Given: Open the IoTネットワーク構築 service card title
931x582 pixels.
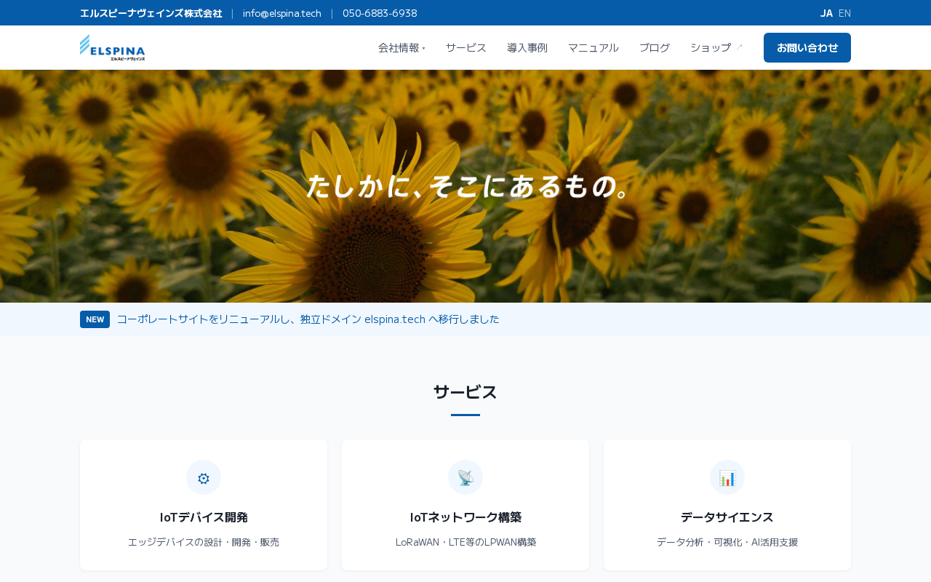Looking at the screenshot, I should [x=465, y=517].
